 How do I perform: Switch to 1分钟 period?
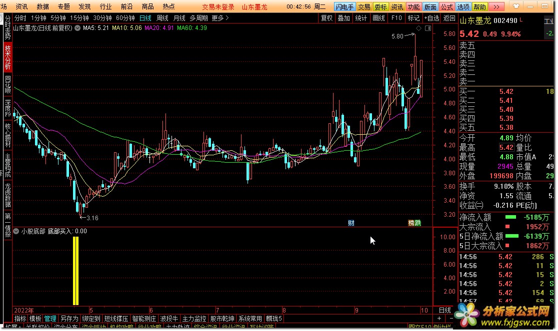pyautogui.click(x=38, y=18)
